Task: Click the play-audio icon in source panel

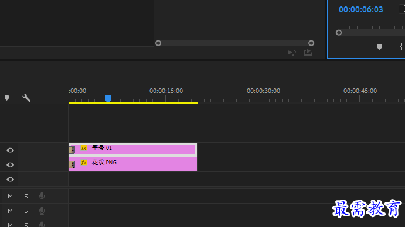Action: (x=292, y=53)
